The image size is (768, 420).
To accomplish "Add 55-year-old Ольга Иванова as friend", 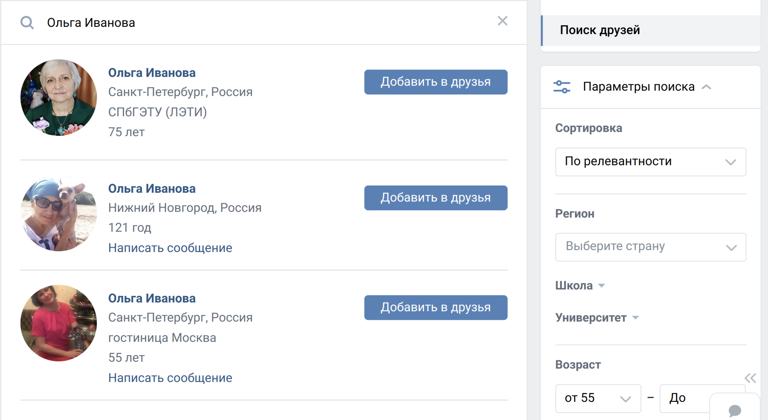I will [x=435, y=307].
